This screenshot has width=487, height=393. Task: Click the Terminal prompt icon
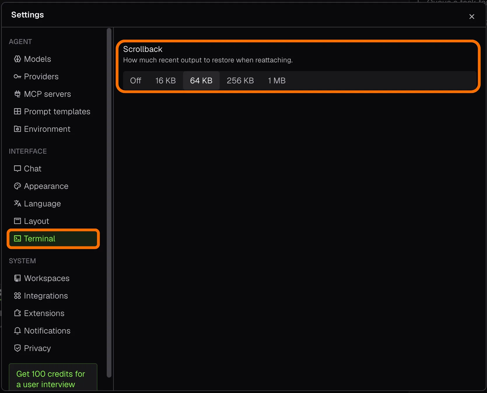pyautogui.click(x=17, y=239)
